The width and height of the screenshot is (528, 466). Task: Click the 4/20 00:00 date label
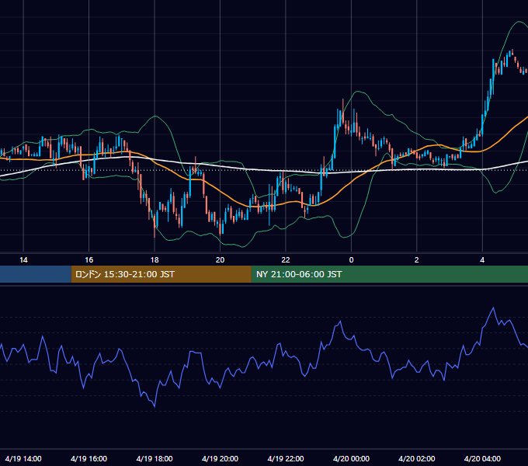351,458
